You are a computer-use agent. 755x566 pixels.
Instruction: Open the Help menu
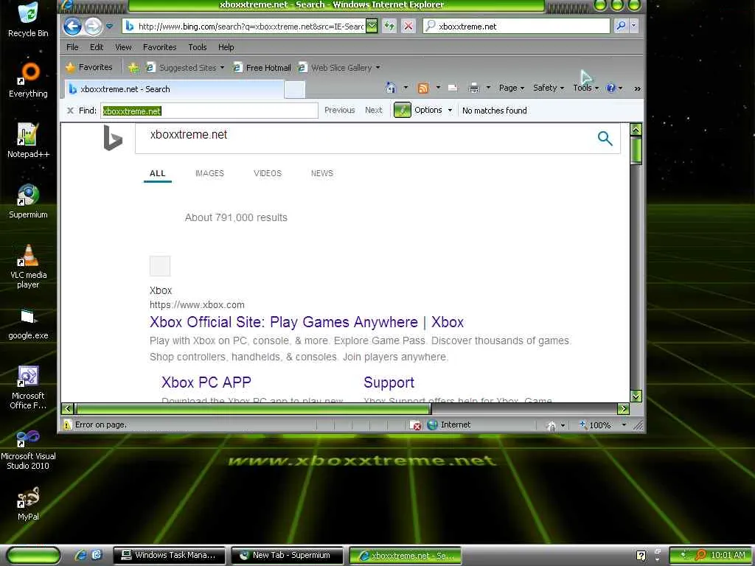point(226,47)
